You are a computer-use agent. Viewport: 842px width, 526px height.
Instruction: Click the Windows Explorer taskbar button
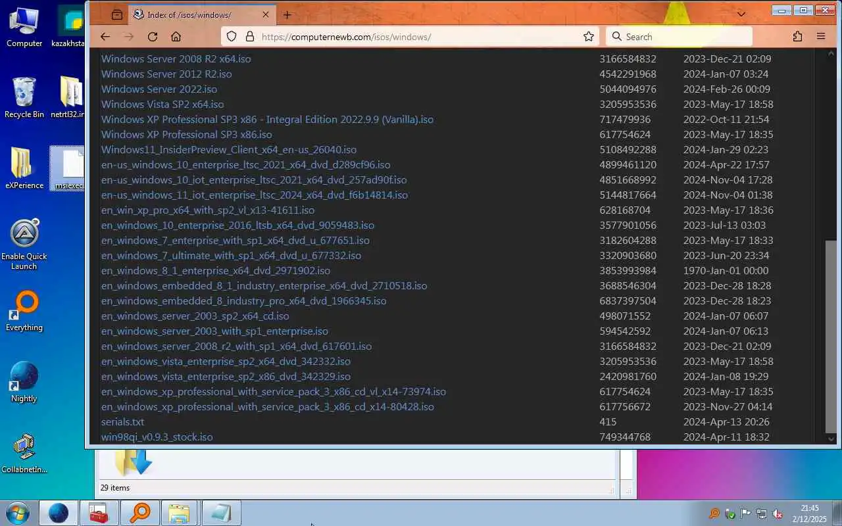[x=179, y=513]
